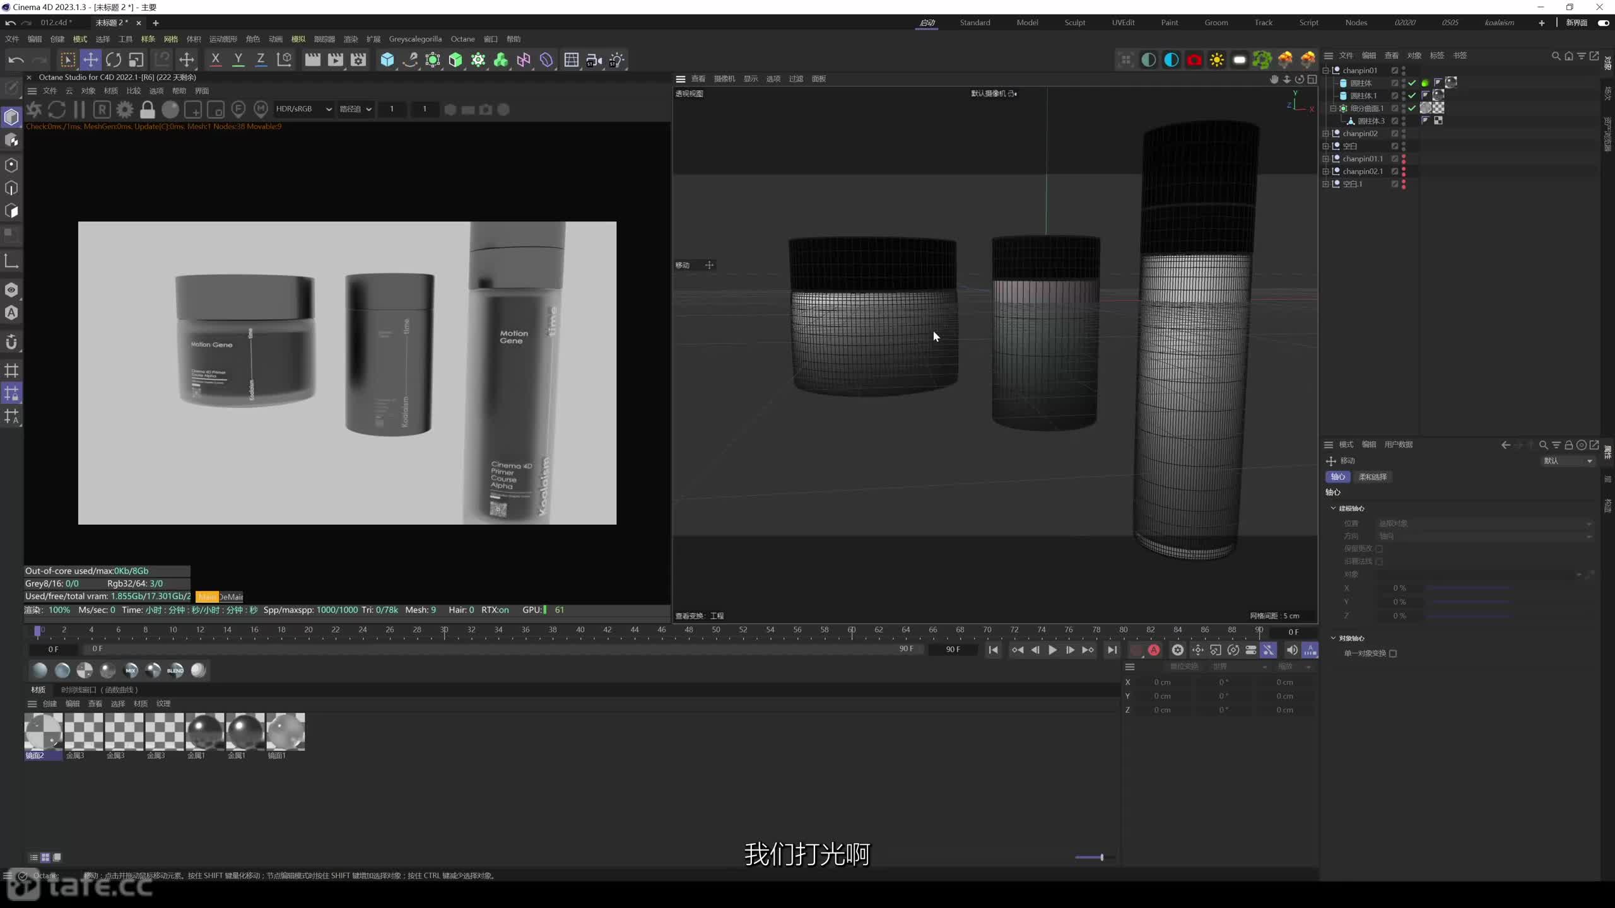
Task: Enable the 单一对象变换 checkbox
Action: pos(1393,653)
